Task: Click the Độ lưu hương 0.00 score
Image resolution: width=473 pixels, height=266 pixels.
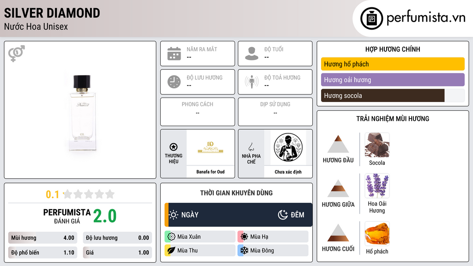Action: point(117,238)
